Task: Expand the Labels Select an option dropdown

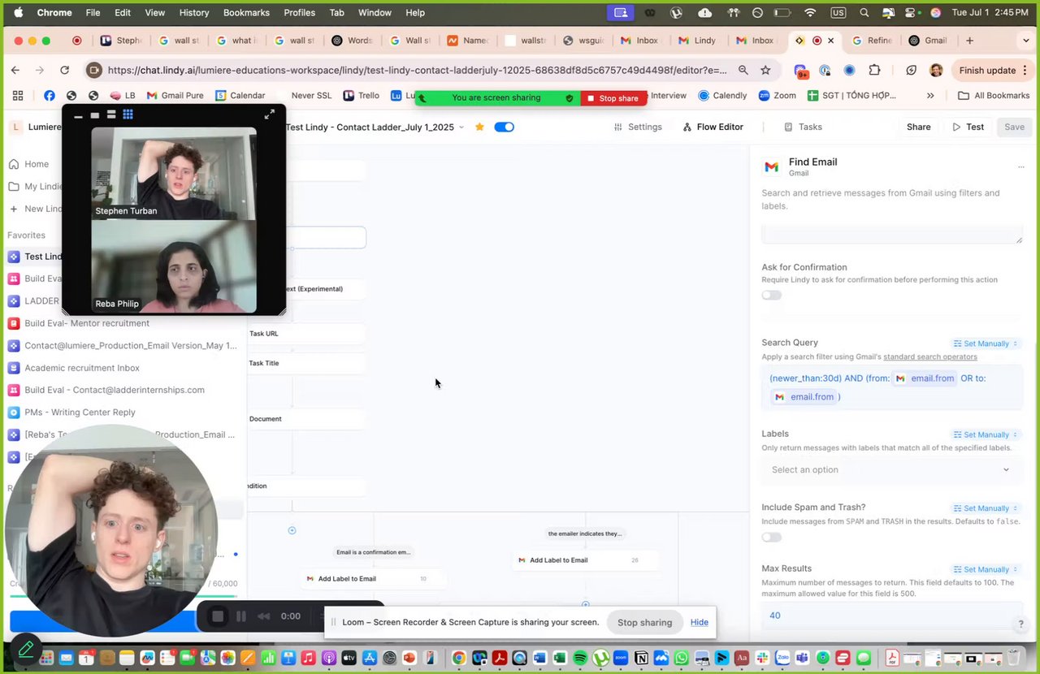Action: click(891, 469)
